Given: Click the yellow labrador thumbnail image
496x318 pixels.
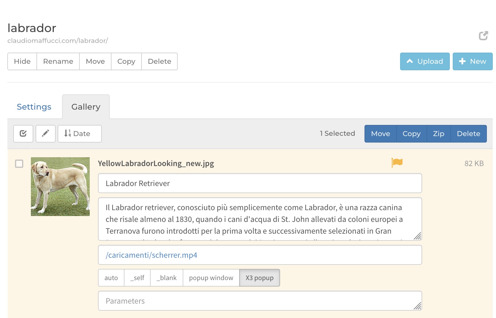Looking at the screenshot, I should (60, 187).
